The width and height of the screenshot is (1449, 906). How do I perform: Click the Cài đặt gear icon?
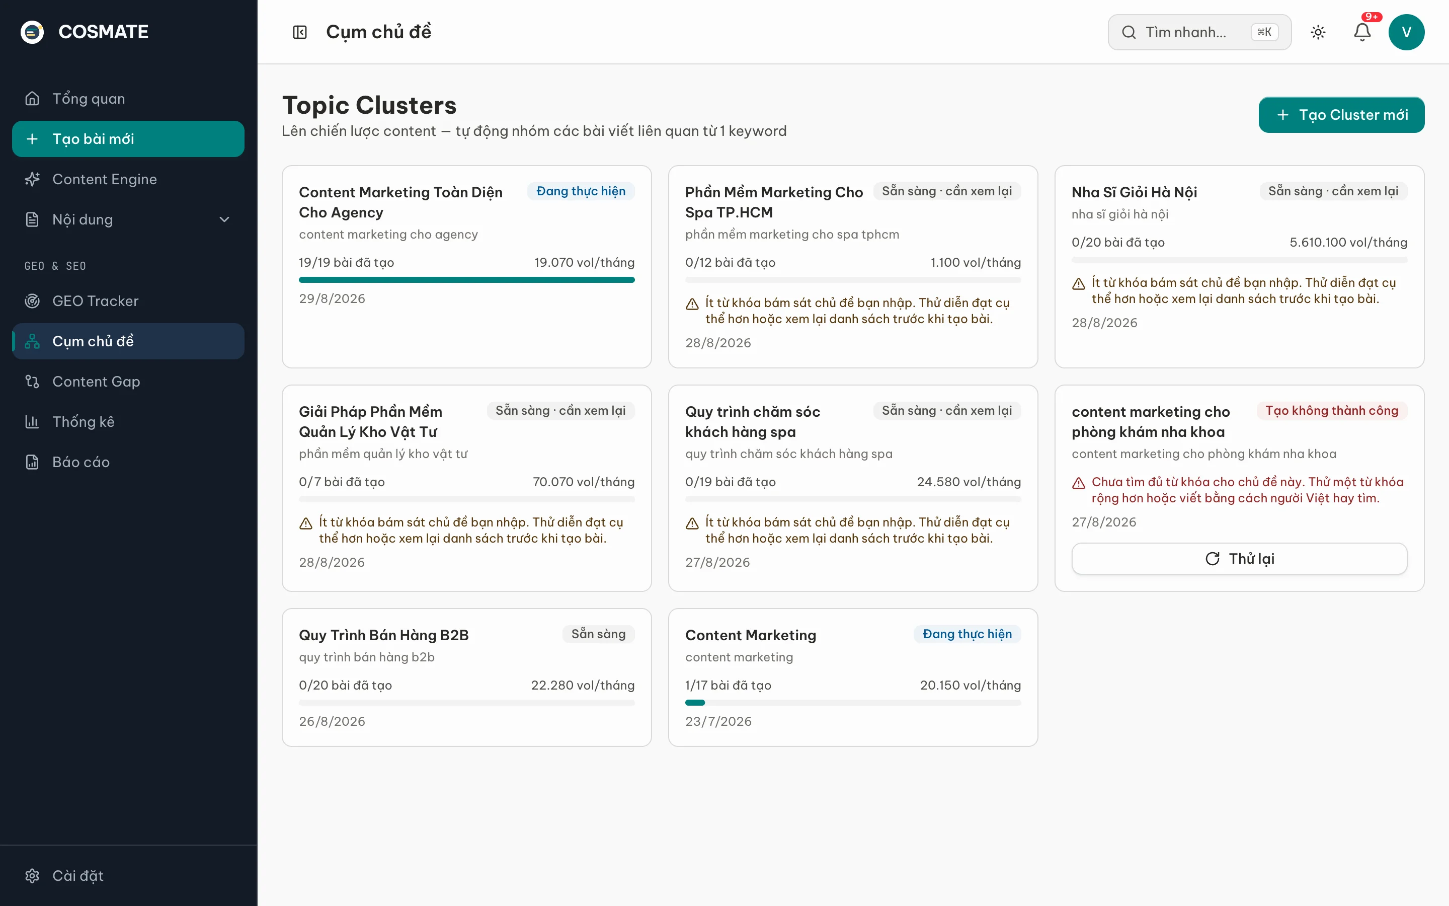tap(32, 875)
